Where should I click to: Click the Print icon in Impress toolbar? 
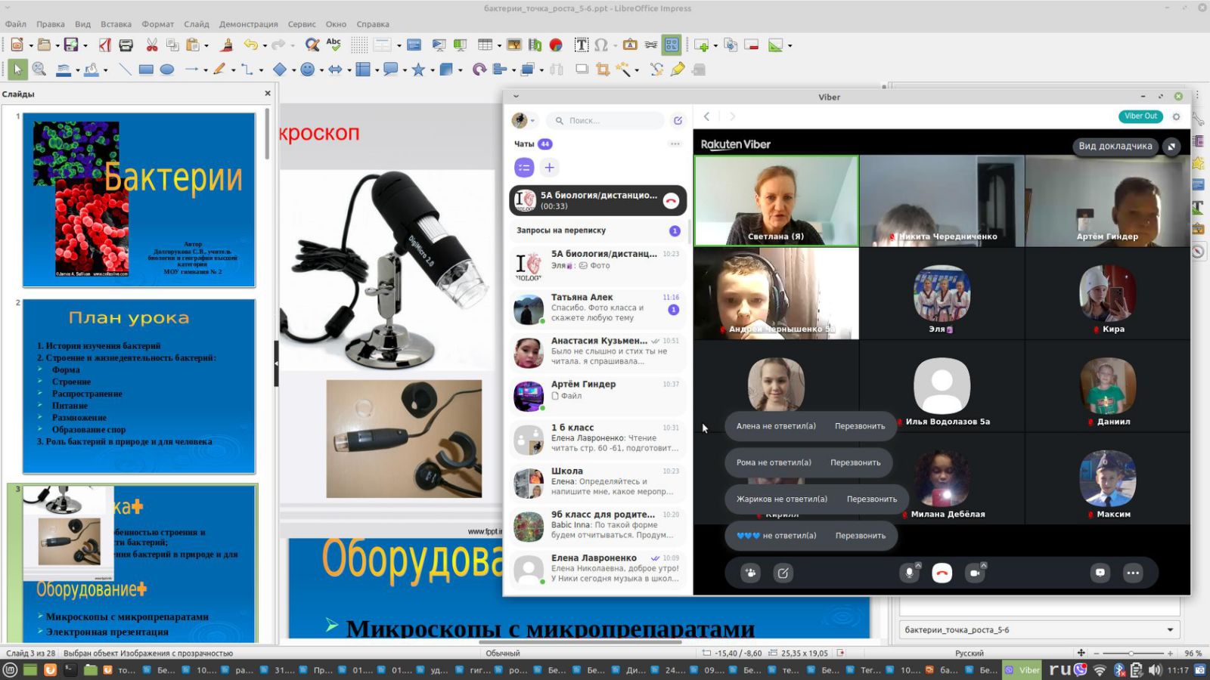click(x=126, y=45)
